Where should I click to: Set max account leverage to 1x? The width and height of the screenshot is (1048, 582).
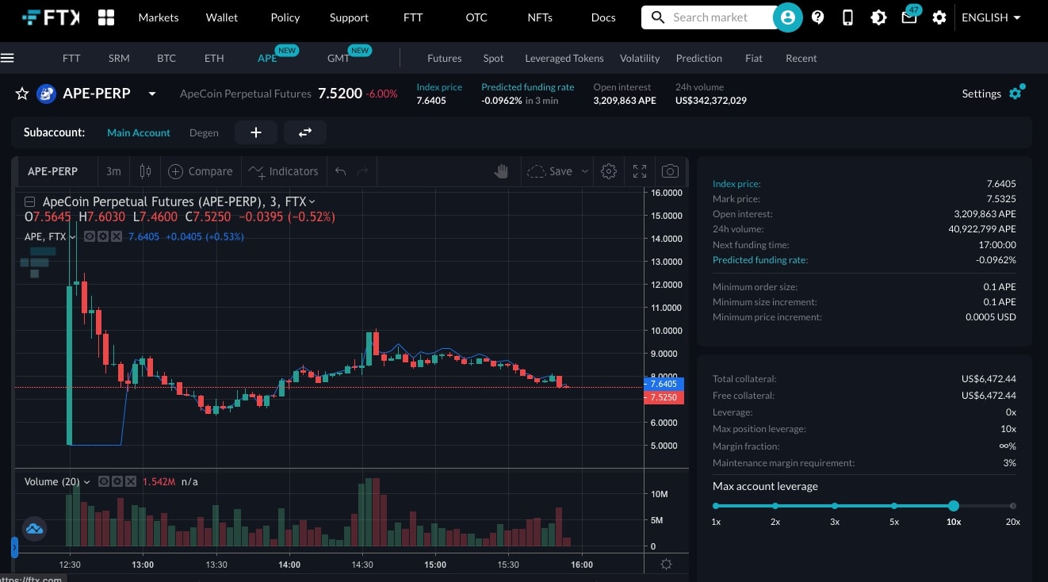pos(716,506)
